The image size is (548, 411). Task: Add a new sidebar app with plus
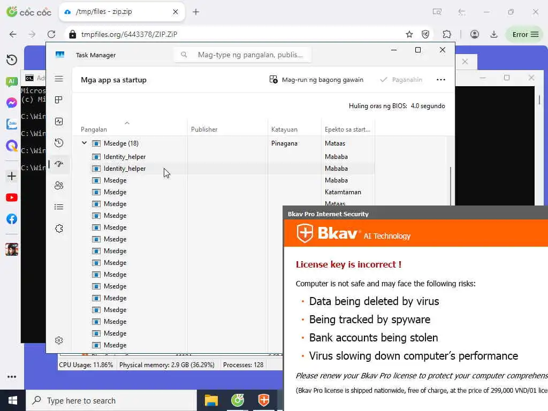[12, 176]
